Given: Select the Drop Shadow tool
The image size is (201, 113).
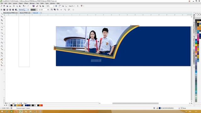Looking at the screenshot, I should 2,53.
